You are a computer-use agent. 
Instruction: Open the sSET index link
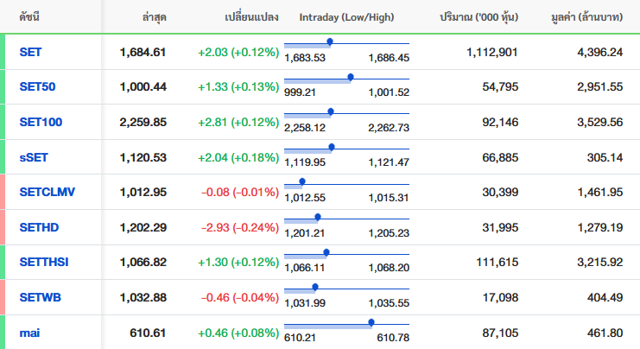coord(34,157)
